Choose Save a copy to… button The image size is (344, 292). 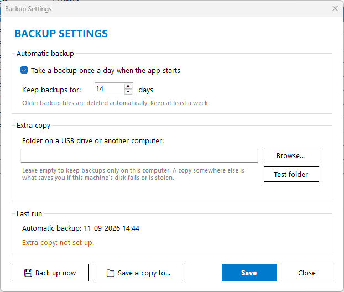coord(139,273)
